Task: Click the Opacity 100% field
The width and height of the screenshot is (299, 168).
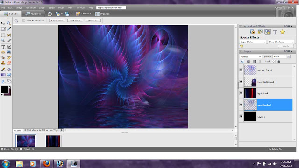Action: [x=280, y=56]
